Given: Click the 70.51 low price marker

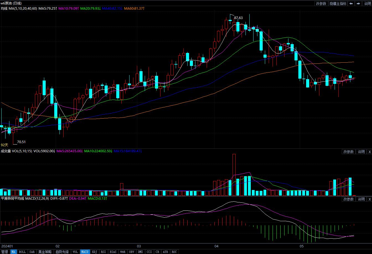Looking at the screenshot, I should [x=21, y=142].
